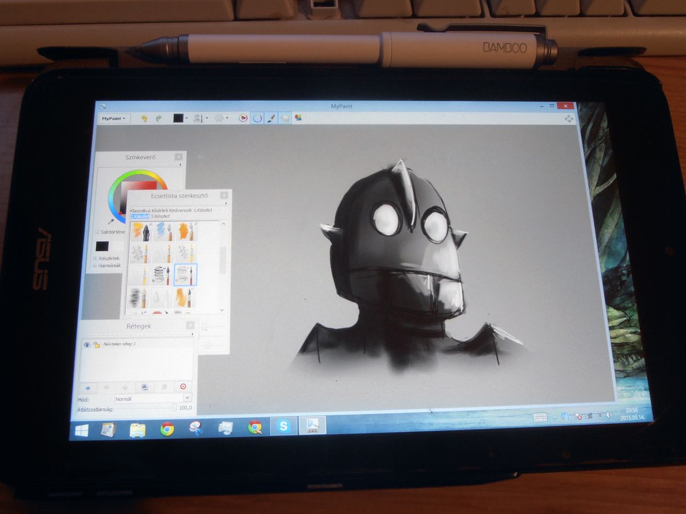Viewport: 686px width, 514px height.
Task: Click the black current color swatch in toolbar
Action: click(x=178, y=118)
